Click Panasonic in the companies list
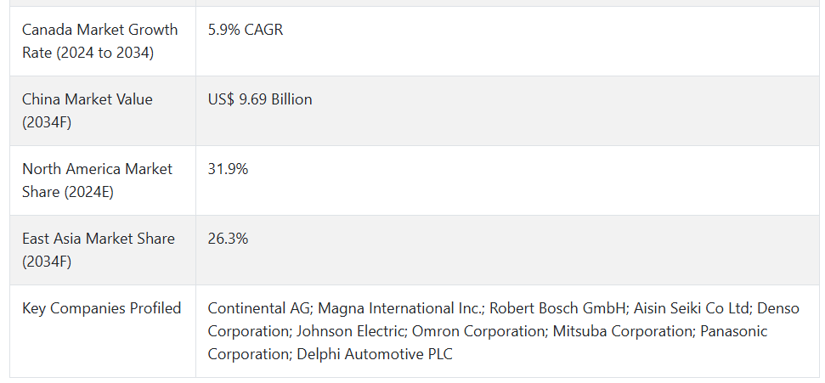This screenshot has height=383, width=825. (733, 331)
